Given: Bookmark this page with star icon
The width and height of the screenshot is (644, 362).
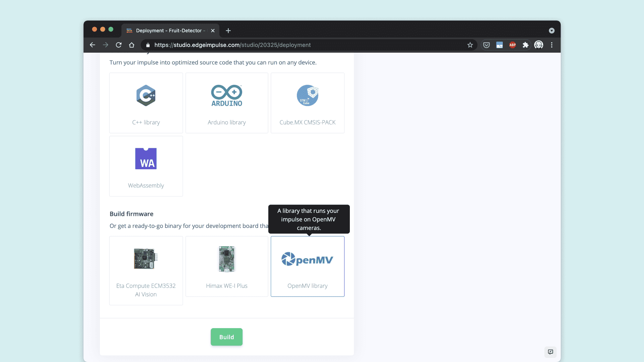Looking at the screenshot, I should tap(470, 45).
